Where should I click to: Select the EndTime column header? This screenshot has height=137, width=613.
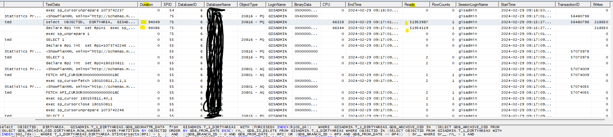tap(374, 5)
